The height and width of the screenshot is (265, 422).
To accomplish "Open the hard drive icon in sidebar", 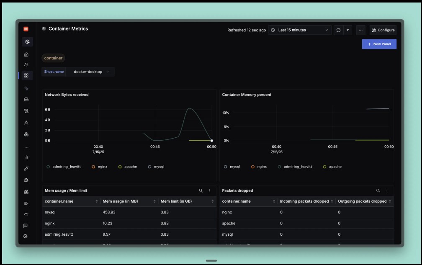I will [26, 99].
